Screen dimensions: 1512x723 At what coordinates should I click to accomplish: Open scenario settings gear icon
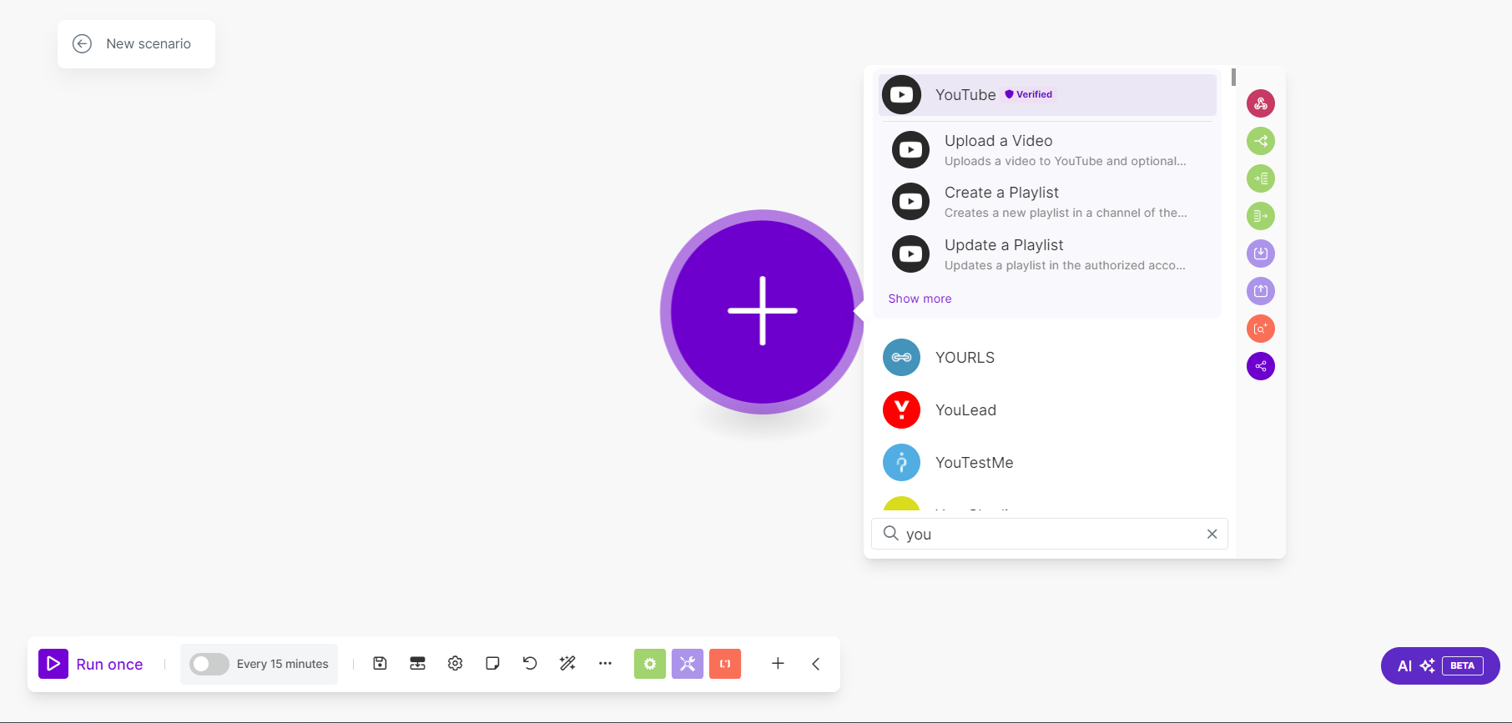coord(455,664)
